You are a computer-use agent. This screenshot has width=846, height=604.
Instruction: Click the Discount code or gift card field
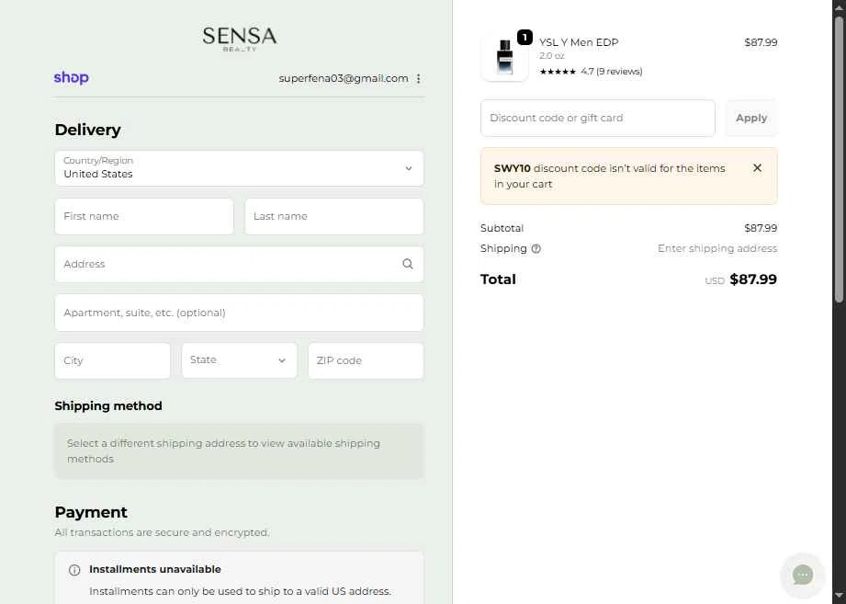point(598,118)
